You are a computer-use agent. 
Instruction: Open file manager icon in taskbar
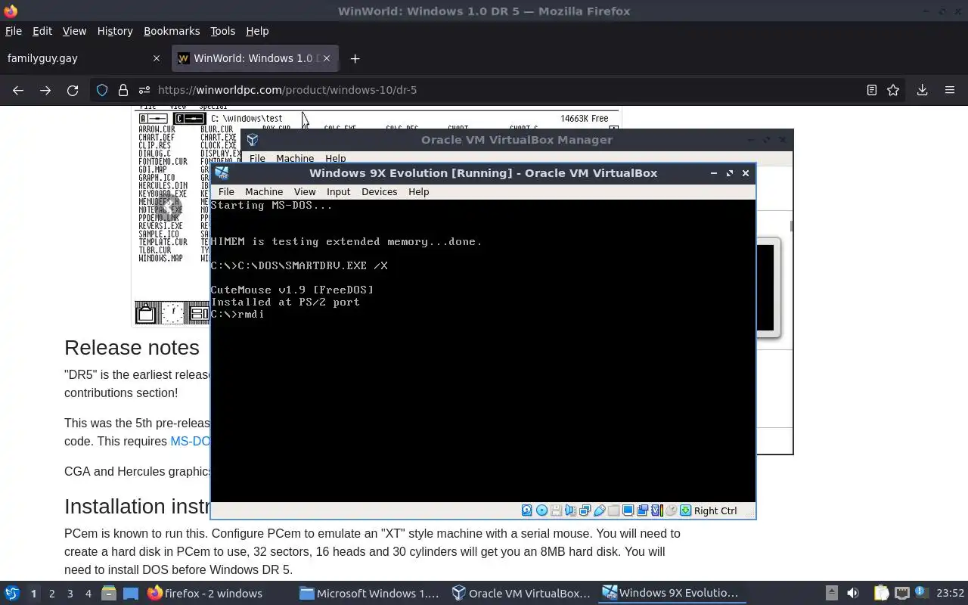(108, 594)
